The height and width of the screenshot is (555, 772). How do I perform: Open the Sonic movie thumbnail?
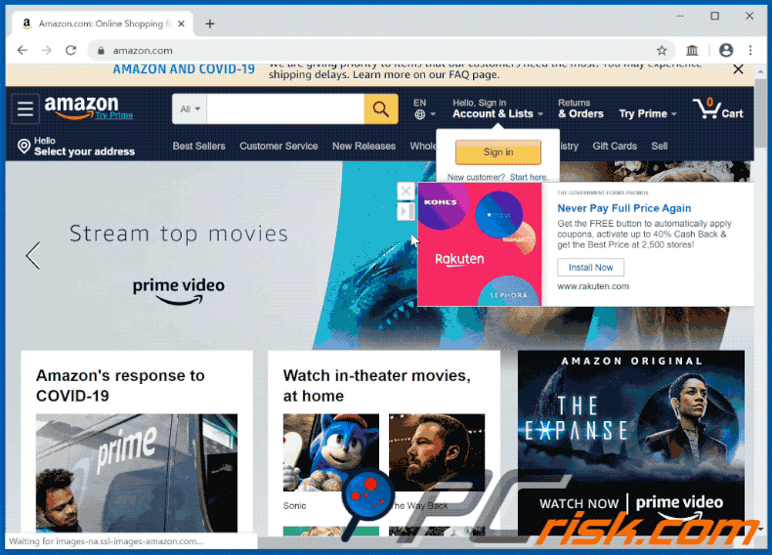click(331, 452)
